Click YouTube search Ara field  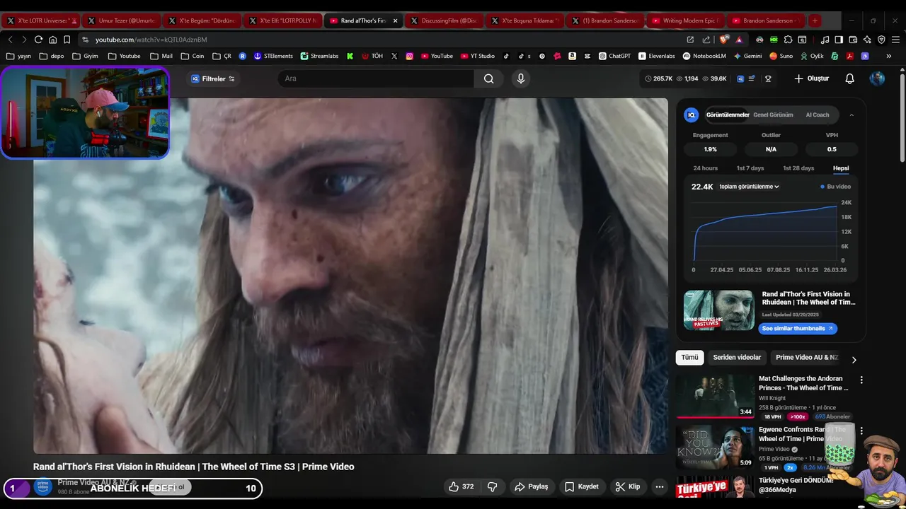pos(376,78)
